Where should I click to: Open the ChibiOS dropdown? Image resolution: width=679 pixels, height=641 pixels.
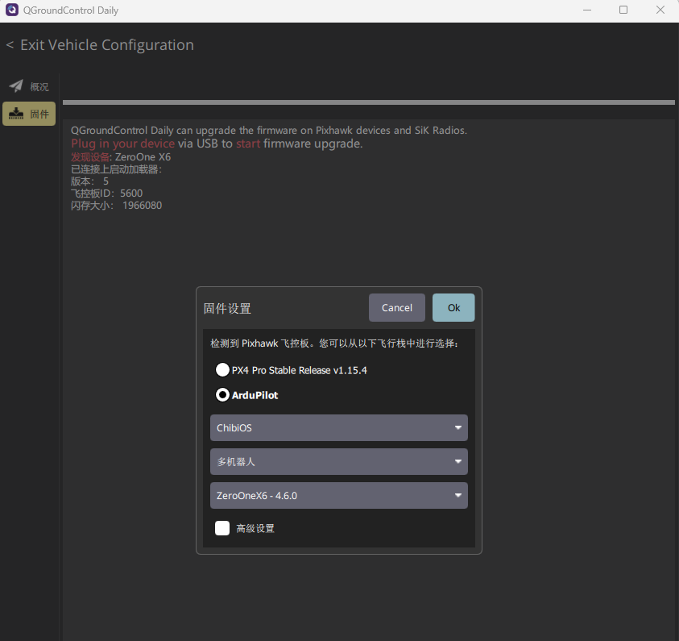tap(338, 428)
